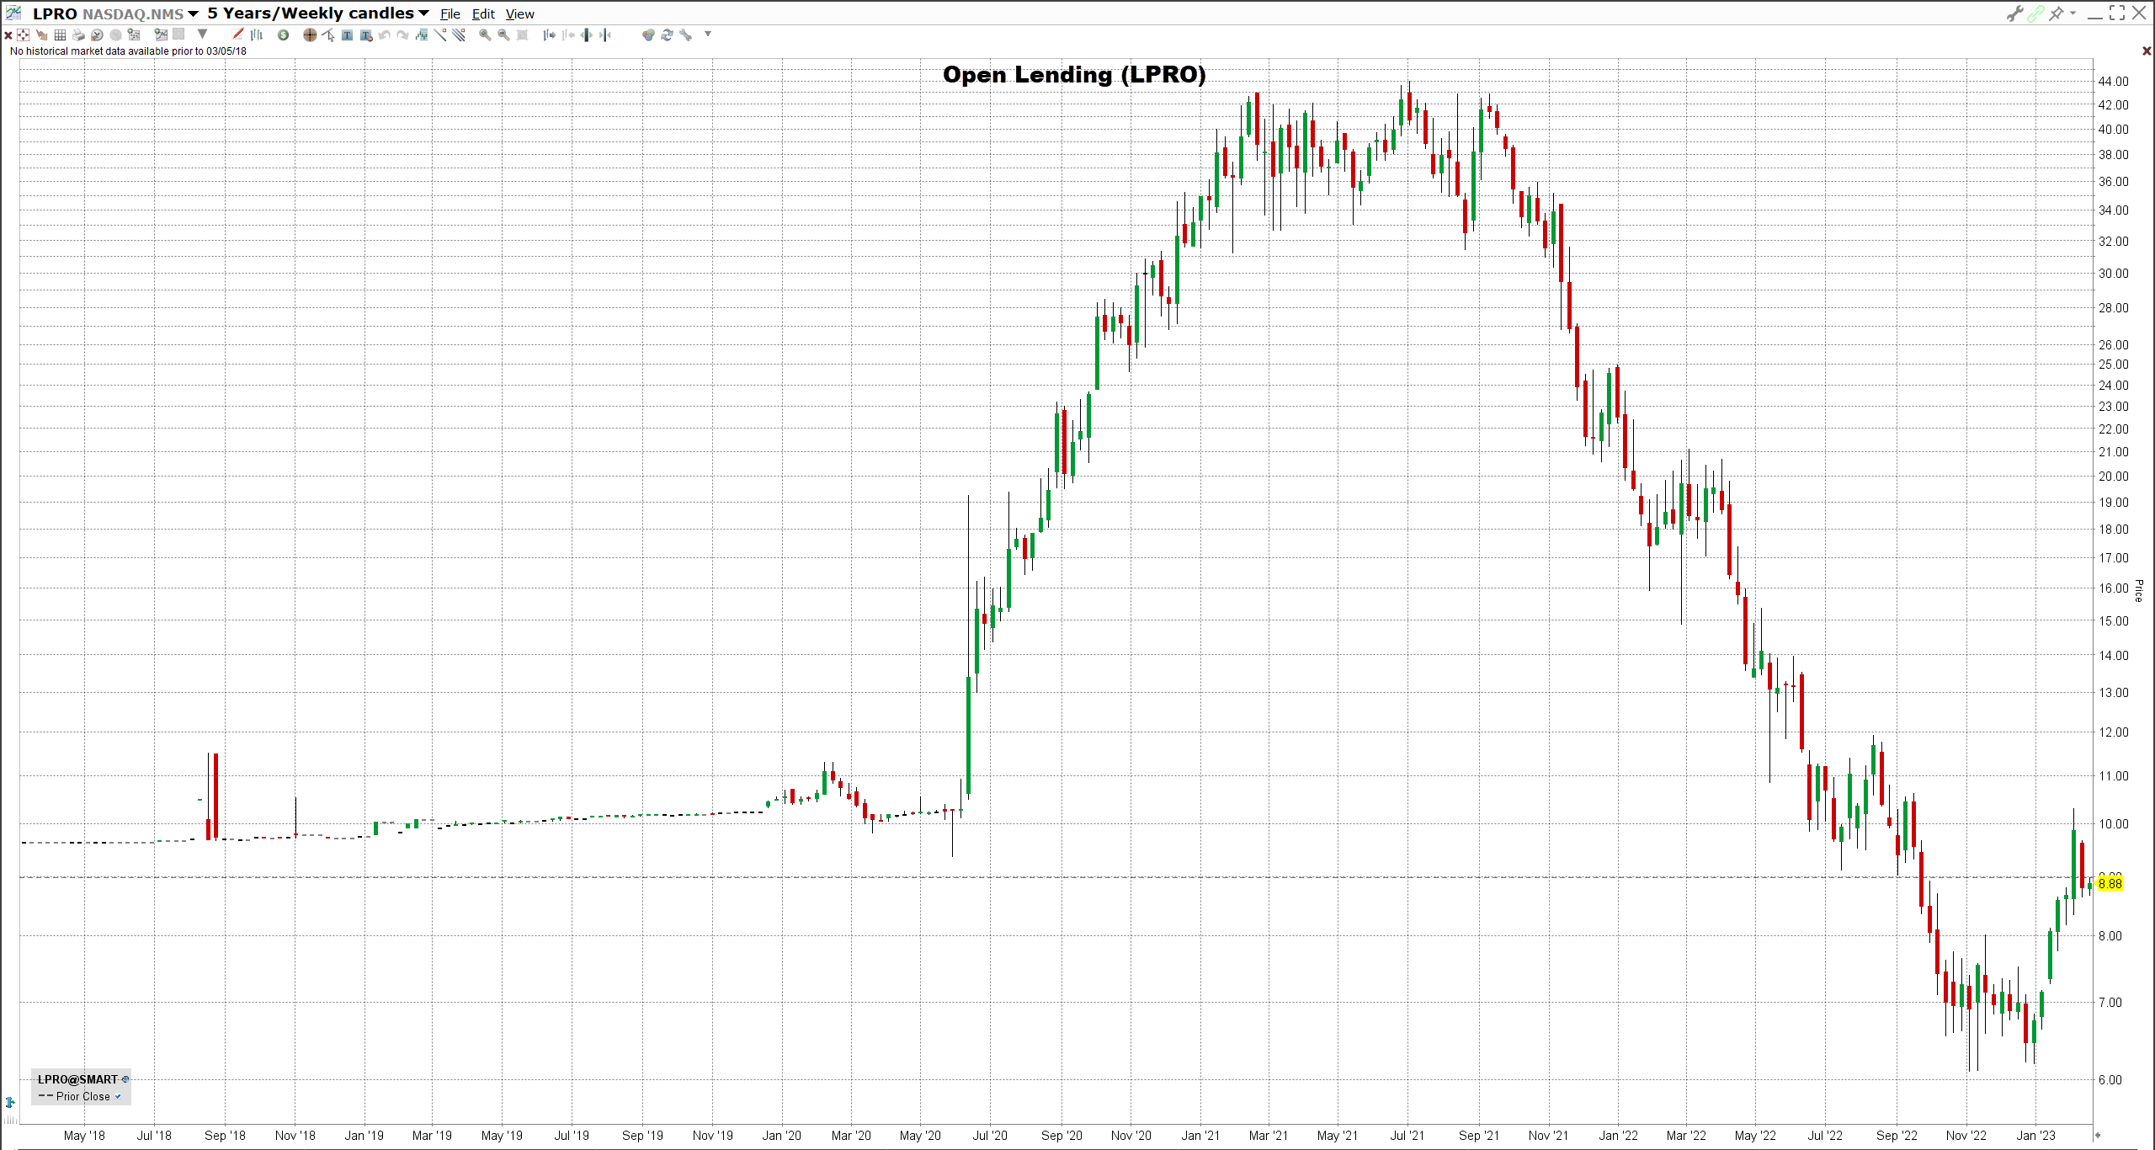Print the chart with printer icon
Screen dimensions: 2155x1150
point(78,35)
